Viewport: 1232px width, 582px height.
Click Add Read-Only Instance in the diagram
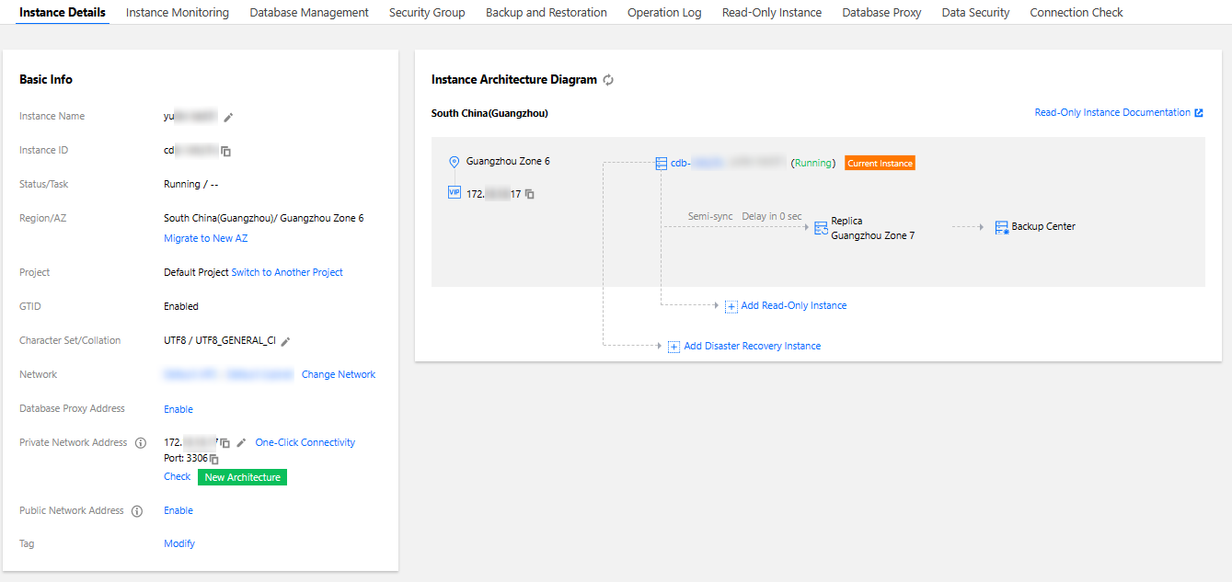click(793, 305)
